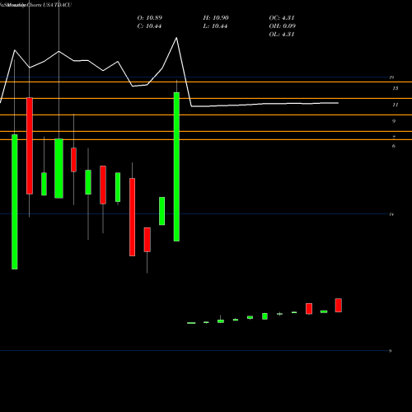Click the '19' price label on the top blue gridline
412x412 pixels.
[x=391, y=77]
